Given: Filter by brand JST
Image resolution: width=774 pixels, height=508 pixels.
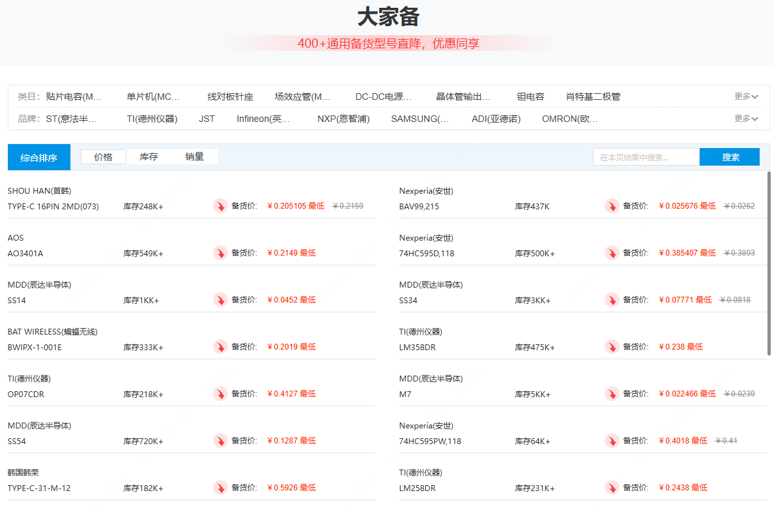Looking at the screenshot, I should 207,119.
